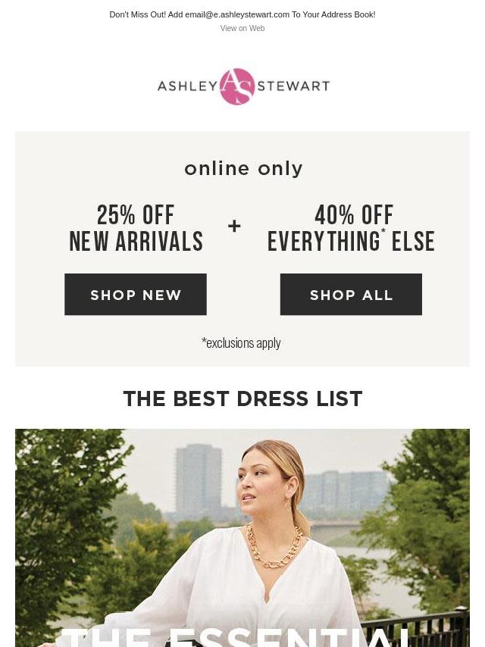Click the gold chain necklace in photo

pyautogui.click(x=274, y=546)
